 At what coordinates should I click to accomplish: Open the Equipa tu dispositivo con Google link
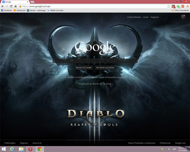[x=112, y=77]
